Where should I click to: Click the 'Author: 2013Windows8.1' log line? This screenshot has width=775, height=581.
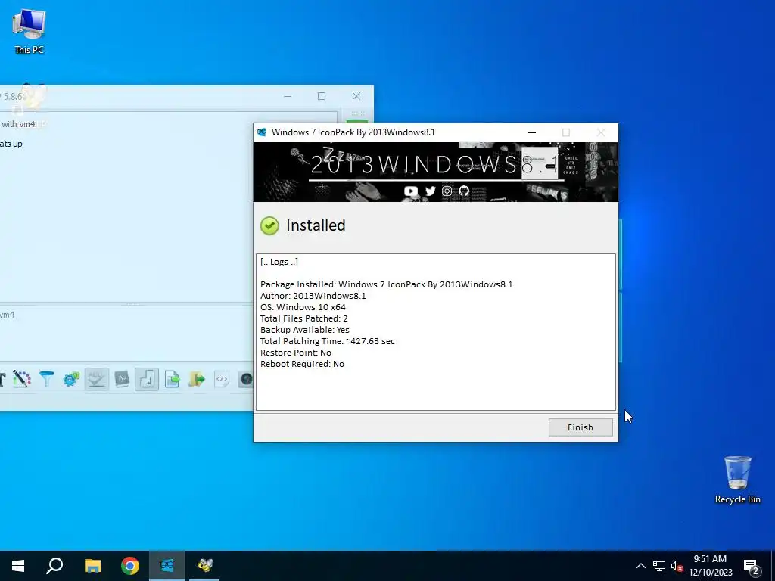click(313, 296)
